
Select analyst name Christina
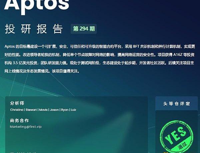(x=17, y=110)
